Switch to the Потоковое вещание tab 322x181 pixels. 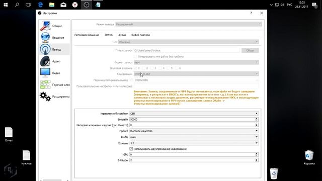(87, 35)
